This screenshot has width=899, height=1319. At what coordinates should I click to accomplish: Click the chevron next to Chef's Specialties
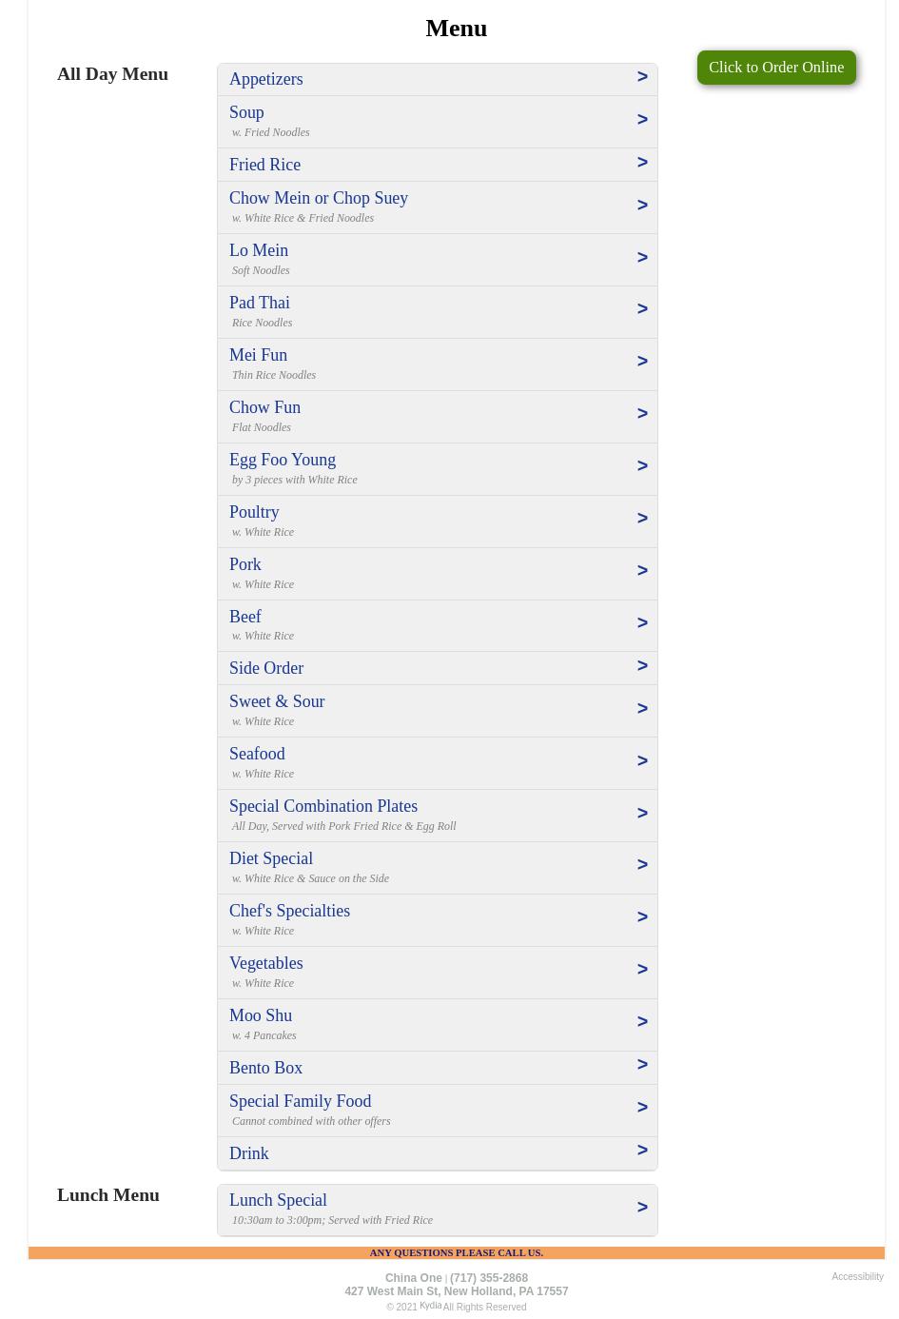pyautogui.click(x=642, y=917)
